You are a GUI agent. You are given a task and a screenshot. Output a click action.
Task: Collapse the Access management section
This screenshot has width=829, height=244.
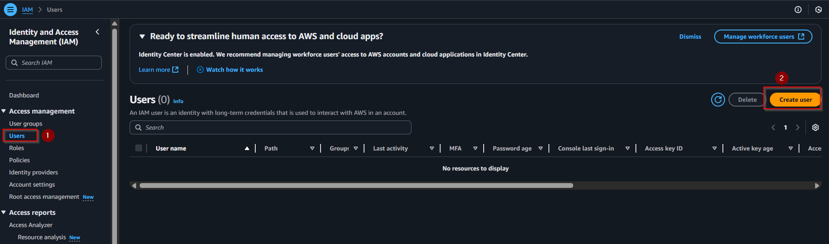click(3, 111)
